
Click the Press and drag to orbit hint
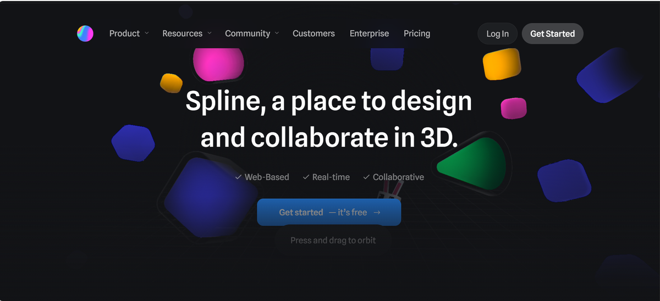pos(333,240)
